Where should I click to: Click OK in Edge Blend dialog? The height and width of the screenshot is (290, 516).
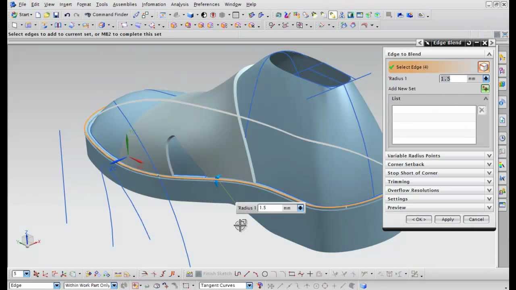418,220
